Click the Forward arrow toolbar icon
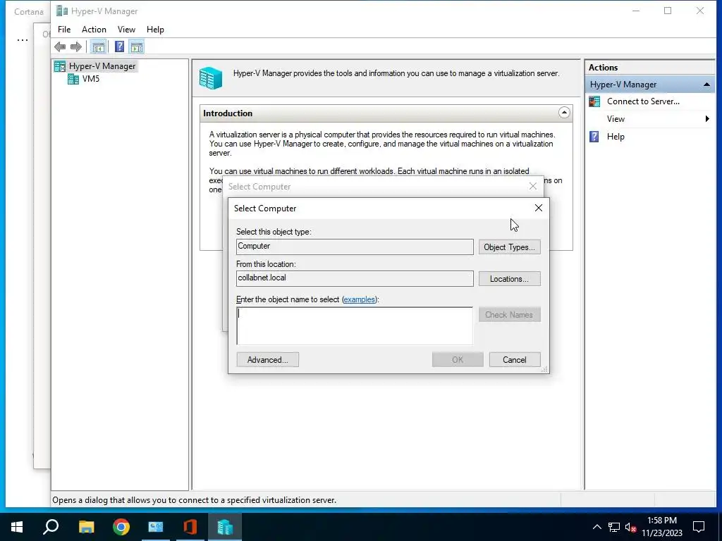 click(x=76, y=46)
